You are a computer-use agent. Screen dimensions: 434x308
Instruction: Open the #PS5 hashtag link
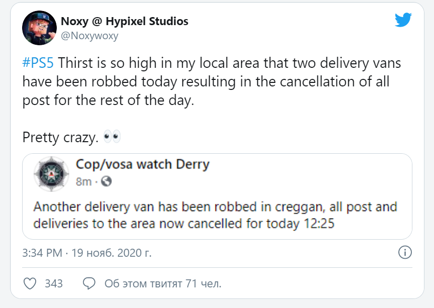(38, 64)
